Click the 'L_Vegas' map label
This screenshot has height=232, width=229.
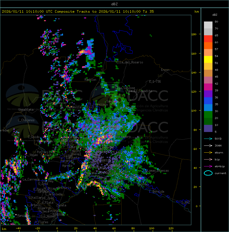(x=32, y=155)
